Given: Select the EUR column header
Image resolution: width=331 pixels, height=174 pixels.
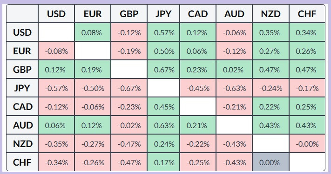Looking at the screenshot, I should coord(93,13).
